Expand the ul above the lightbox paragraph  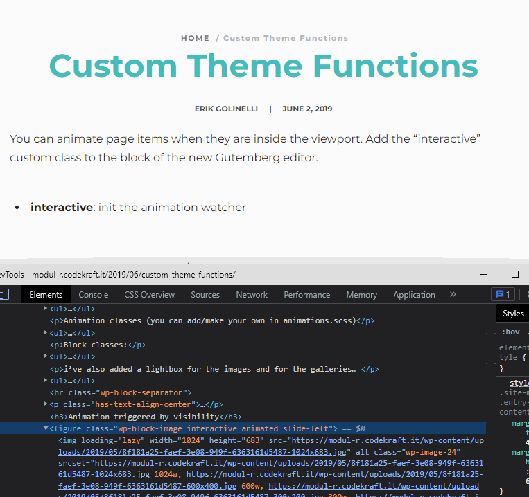(45, 356)
